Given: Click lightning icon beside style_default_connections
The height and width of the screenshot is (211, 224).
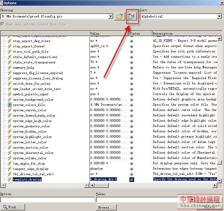Looking at the screenshot, I should [x=9, y=57].
